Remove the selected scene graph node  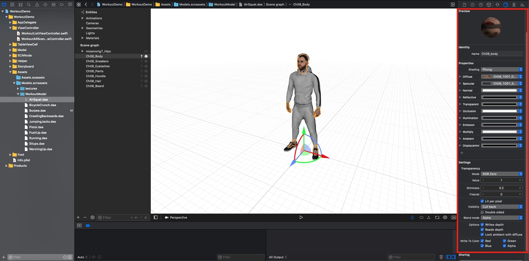(x=85, y=217)
